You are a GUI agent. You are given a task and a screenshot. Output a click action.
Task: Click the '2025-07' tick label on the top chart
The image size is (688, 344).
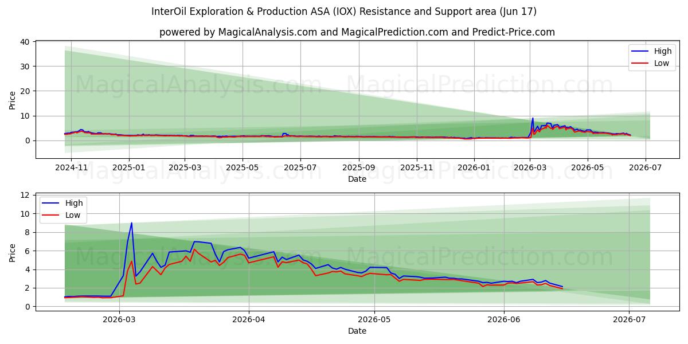coord(301,168)
